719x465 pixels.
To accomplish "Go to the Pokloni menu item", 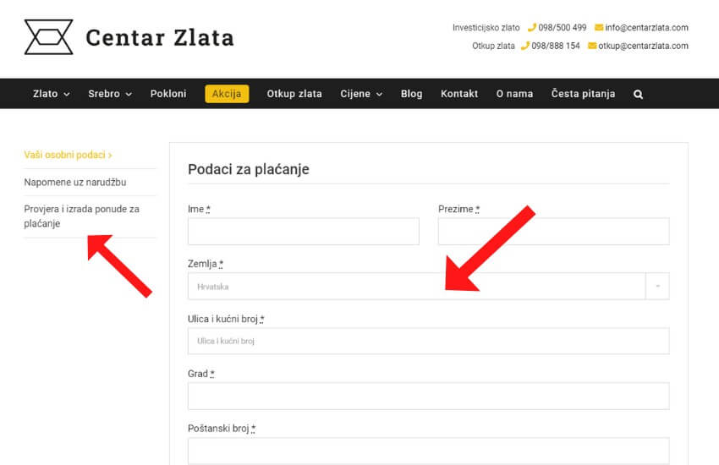I will tap(168, 94).
